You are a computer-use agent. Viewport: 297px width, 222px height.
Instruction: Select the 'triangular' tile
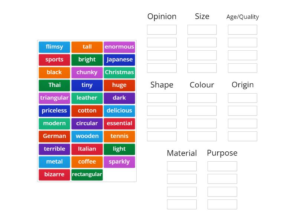[x=54, y=98]
